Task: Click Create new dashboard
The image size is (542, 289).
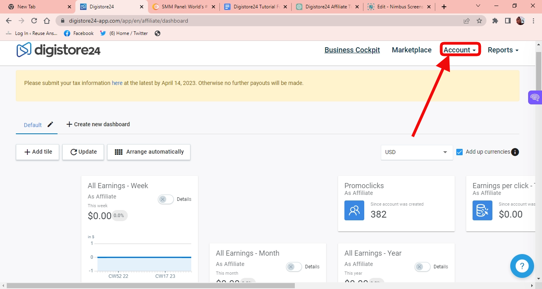Action: [x=98, y=124]
